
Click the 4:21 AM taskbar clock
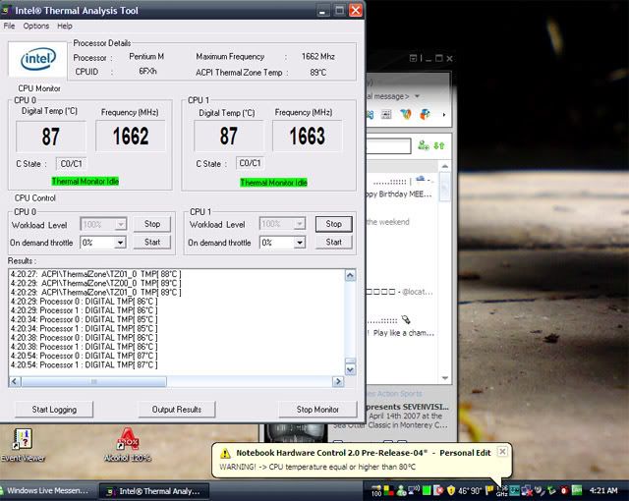click(602, 490)
